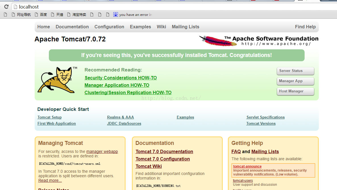Click the Server Status button
337x190 pixels.
pyautogui.click(x=295, y=71)
